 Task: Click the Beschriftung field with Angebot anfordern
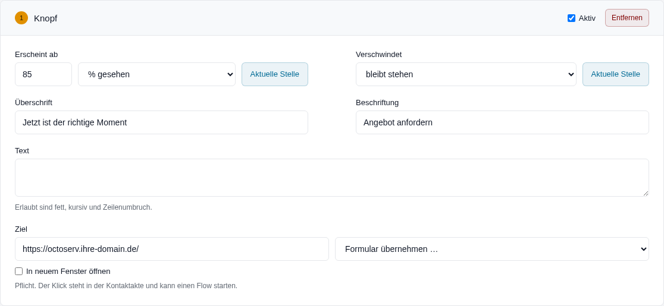tap(502, 122)
